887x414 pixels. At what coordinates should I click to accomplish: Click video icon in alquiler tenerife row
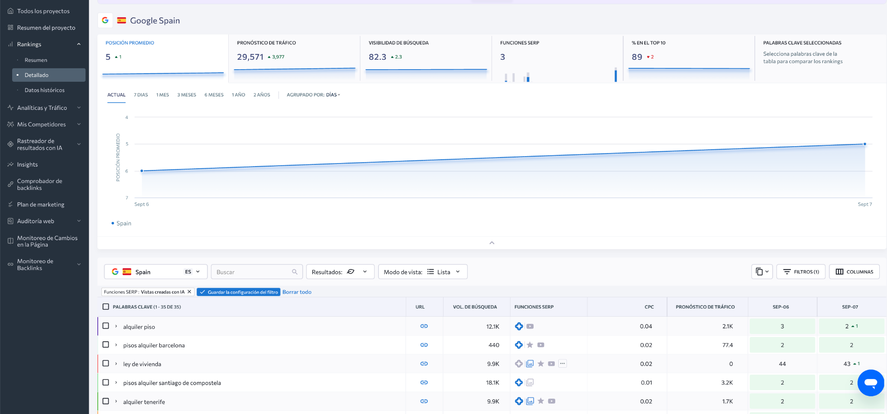551,401
